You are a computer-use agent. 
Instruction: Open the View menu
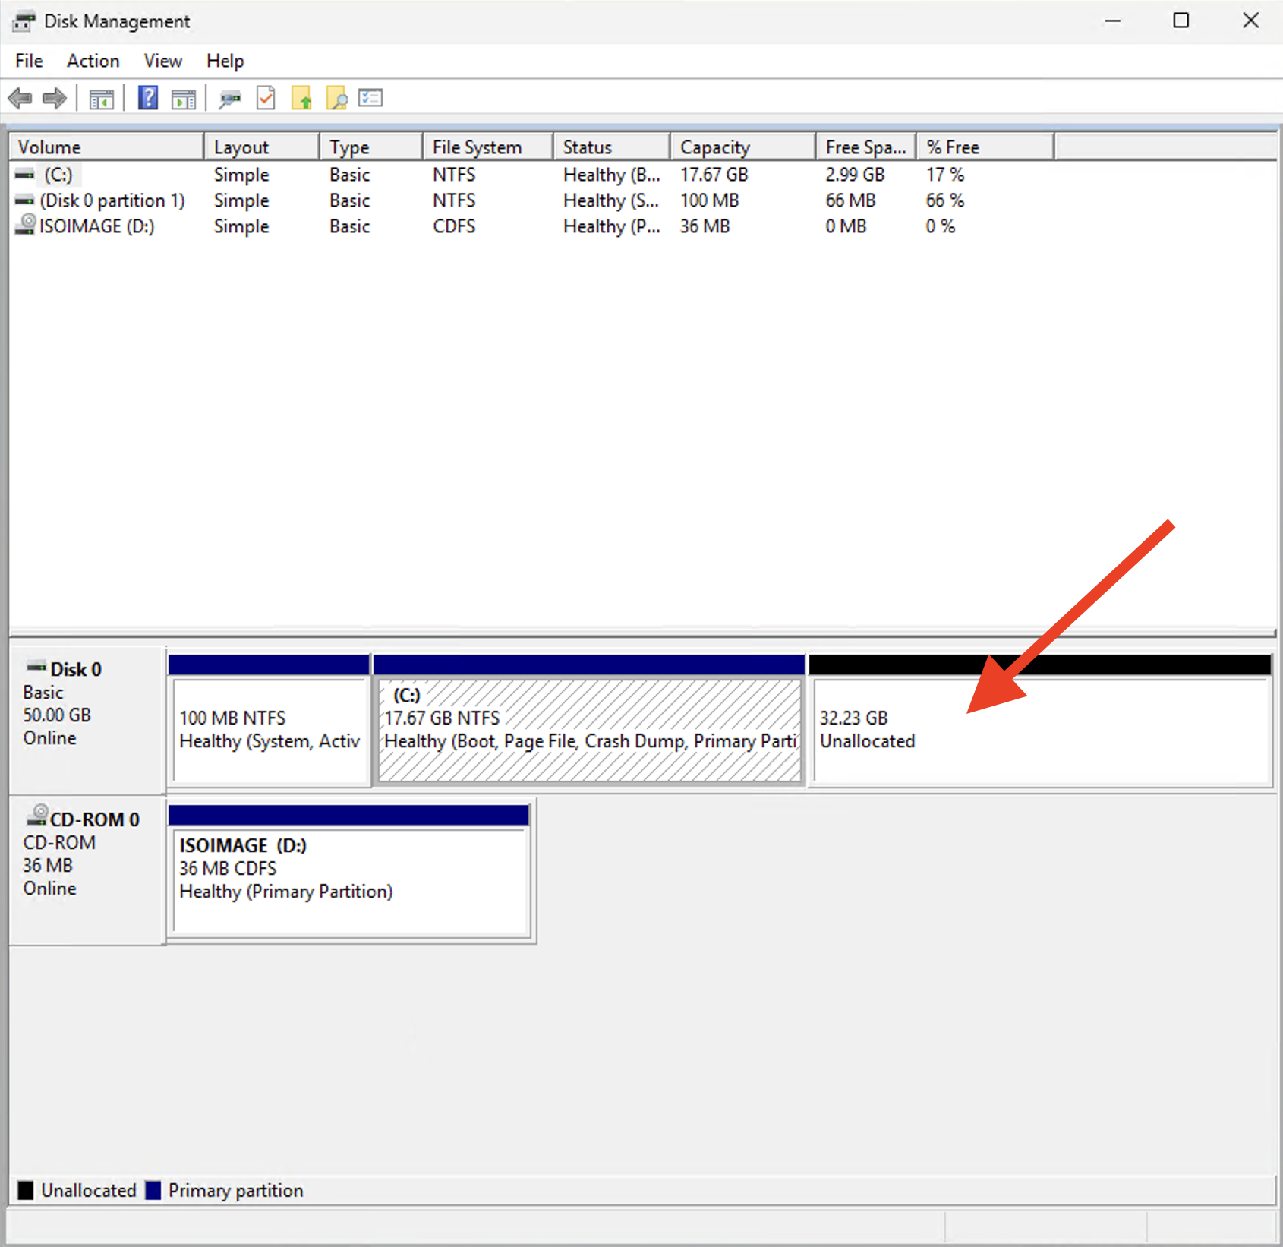click(x=162, y=61)
